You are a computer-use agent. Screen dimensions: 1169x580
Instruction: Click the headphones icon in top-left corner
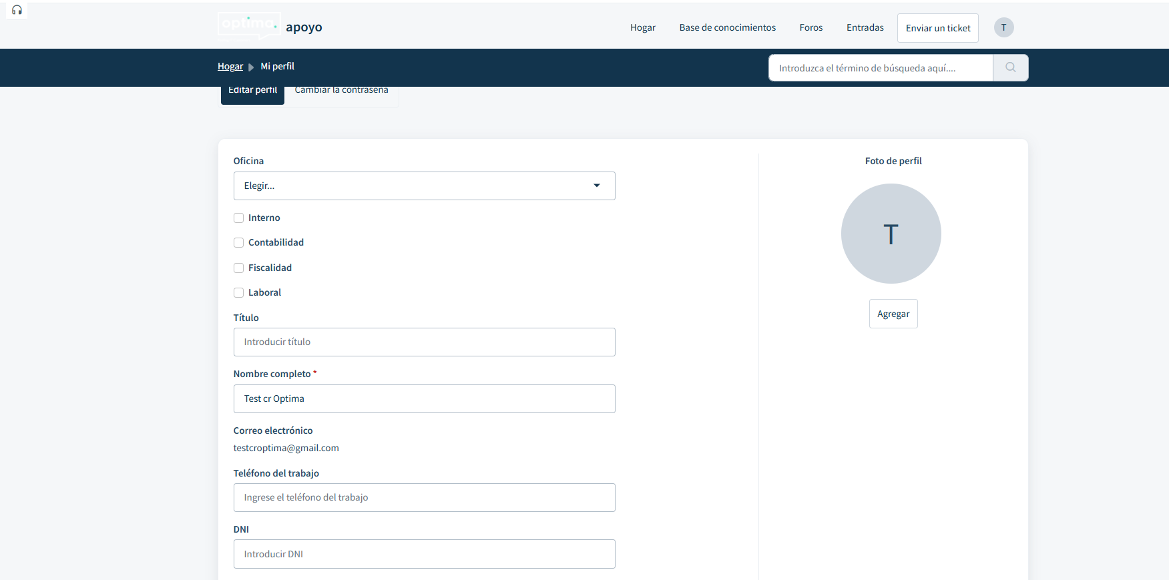point(17,10)
